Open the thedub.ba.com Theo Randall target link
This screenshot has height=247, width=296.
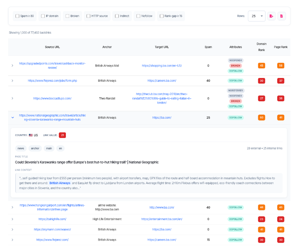tap(162, 98)
